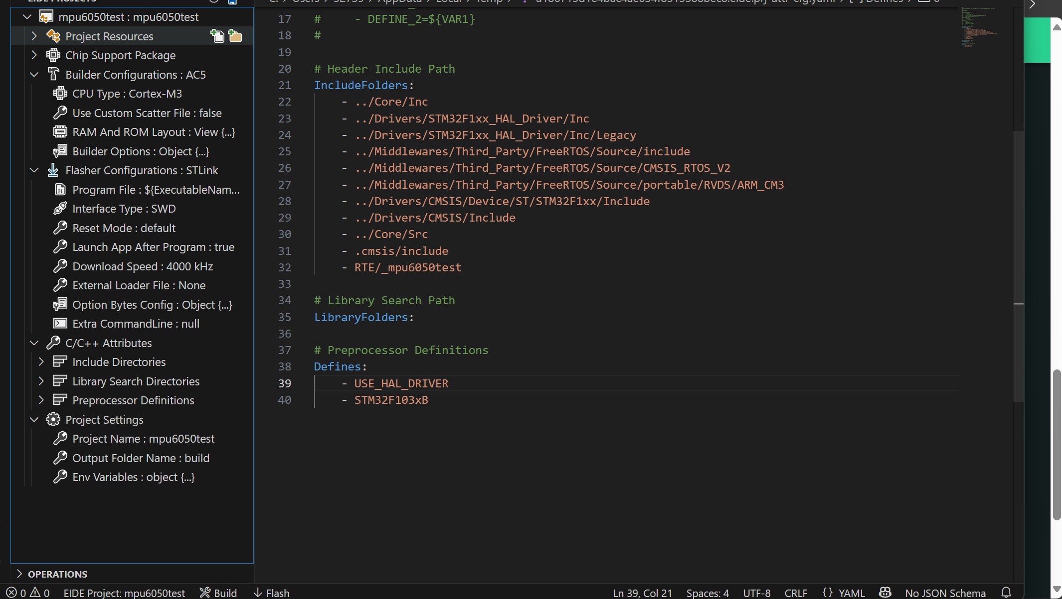Click the Include Directories list icon
The width and height of the screenshot is (1062, 599).
pyautogui.click(x=60, y=361)
